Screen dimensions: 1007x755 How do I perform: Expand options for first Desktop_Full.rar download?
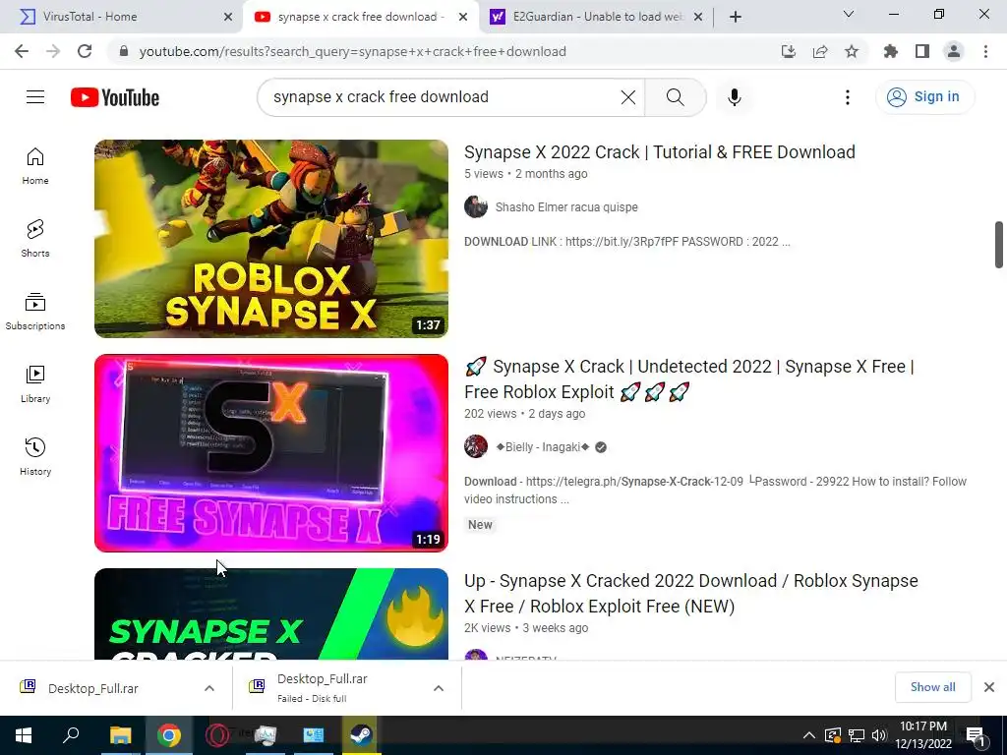tap(209, 688)
